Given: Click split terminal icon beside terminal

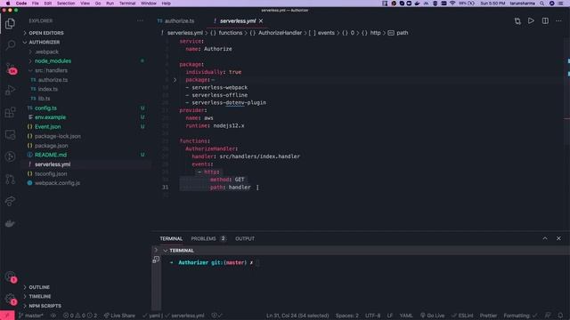Looking at the screenshot, I should click(x=156, y=260).
